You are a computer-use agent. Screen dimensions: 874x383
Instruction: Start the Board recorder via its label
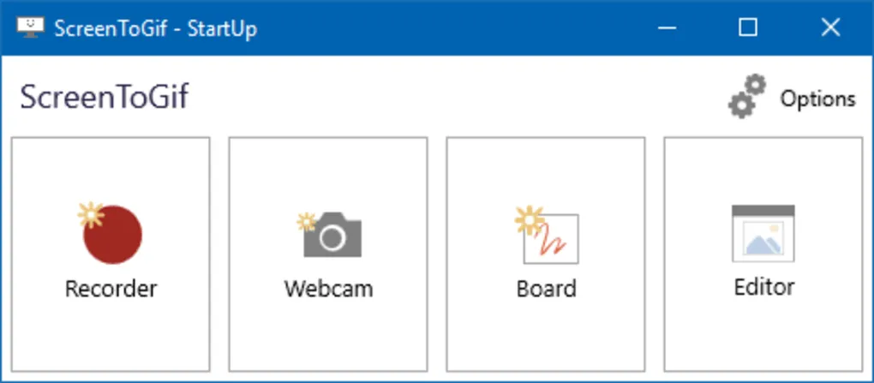(547, 288)
